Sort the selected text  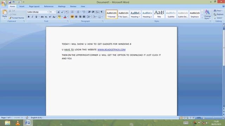pos(97,12)
